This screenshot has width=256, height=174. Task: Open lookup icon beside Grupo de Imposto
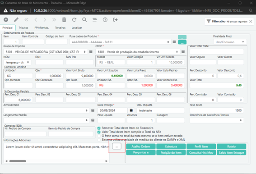[x=91, y=52]
